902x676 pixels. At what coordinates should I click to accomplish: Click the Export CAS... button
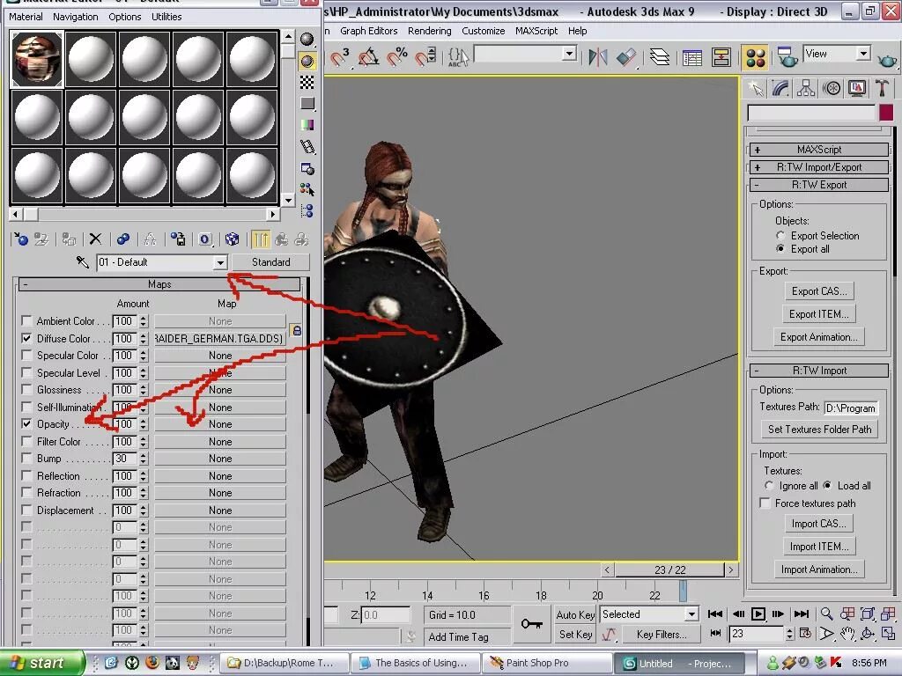click(819, 290)
